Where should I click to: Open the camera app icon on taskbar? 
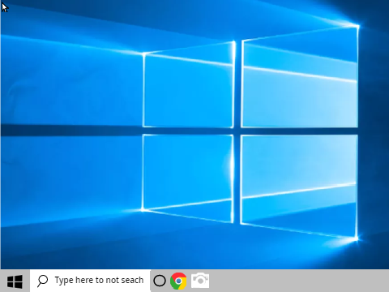coord(200,281)
